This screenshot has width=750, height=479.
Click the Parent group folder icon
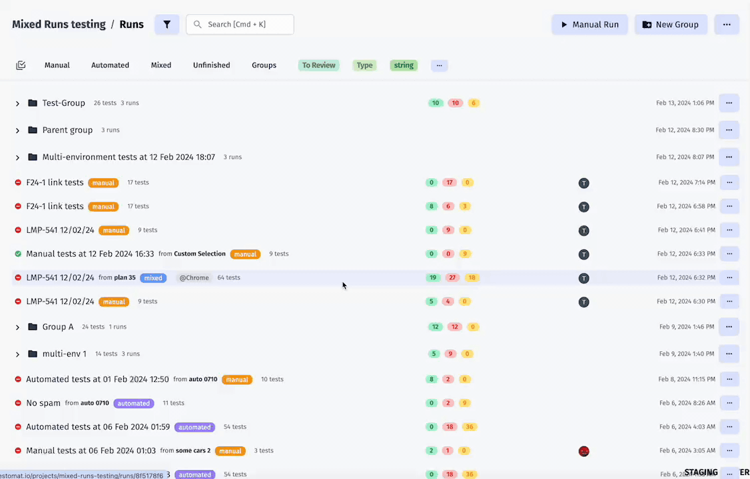click(33, 130)
